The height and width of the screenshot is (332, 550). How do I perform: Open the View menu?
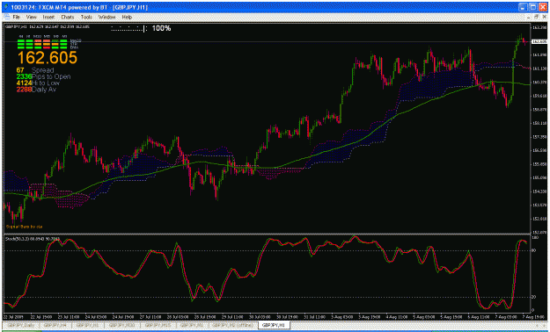click(x=31, y=17)
